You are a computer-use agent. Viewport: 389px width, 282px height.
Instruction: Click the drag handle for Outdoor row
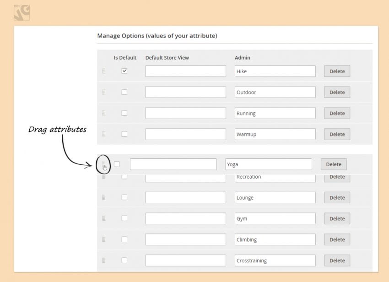click(x=104, y=92)
